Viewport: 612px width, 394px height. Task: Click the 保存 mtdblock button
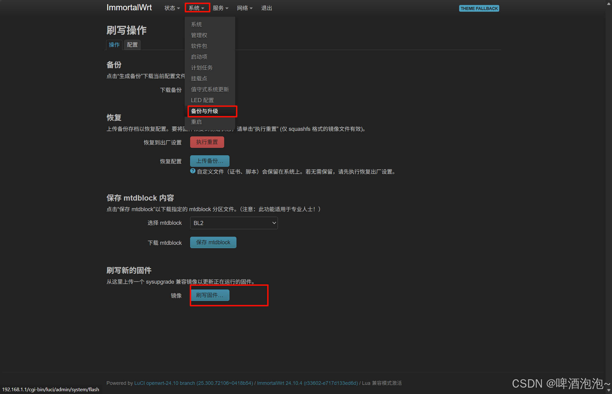pyautogui.click(x=213, y=242)
